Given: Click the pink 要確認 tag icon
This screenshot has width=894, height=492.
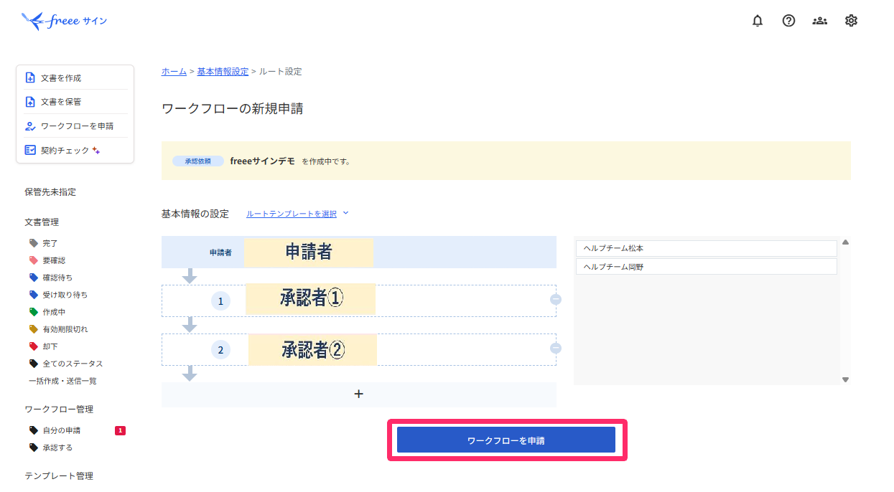Looking at the screenshot, I should (x=33, y=260).
